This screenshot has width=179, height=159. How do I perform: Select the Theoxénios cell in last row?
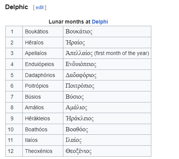pos(43,151)
